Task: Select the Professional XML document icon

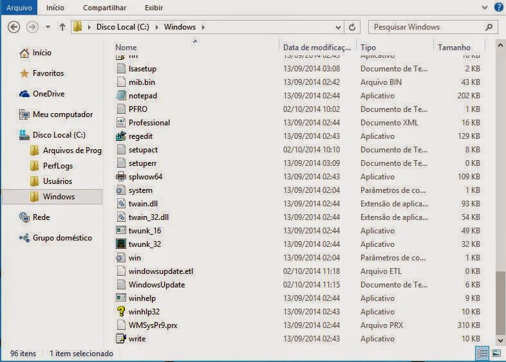Action: (x=121, y=123)
